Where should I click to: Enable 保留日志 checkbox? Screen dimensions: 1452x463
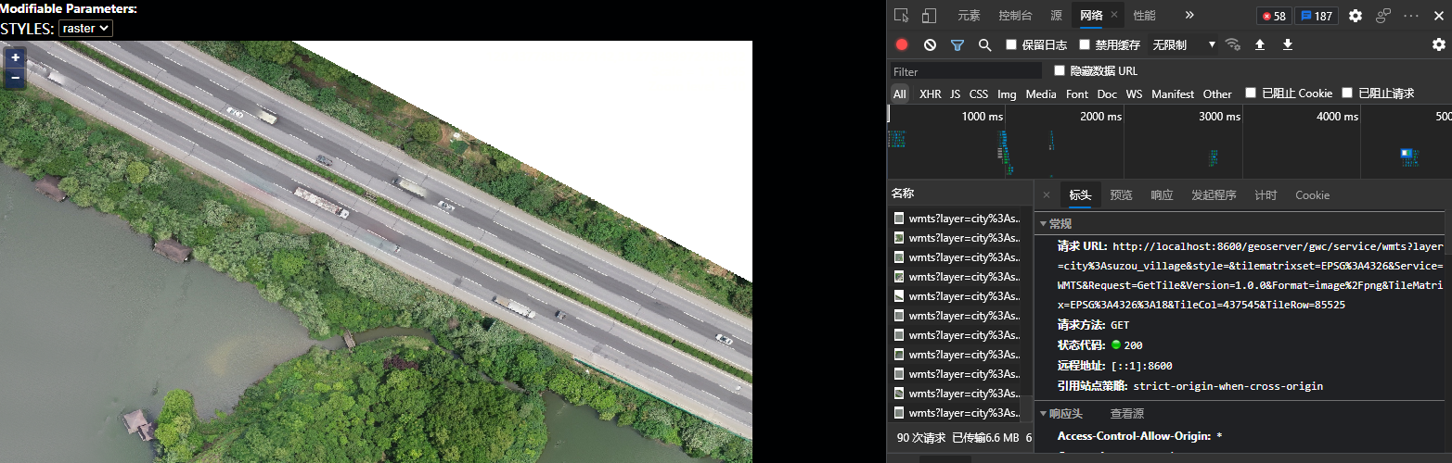point(1012,44)
